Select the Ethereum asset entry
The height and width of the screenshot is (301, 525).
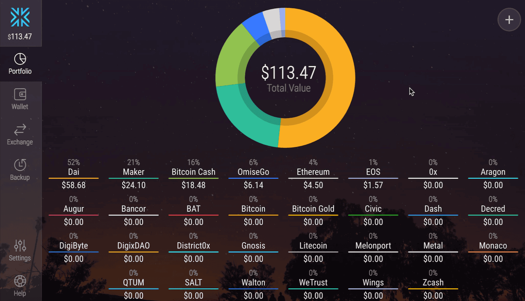(313, 174)
